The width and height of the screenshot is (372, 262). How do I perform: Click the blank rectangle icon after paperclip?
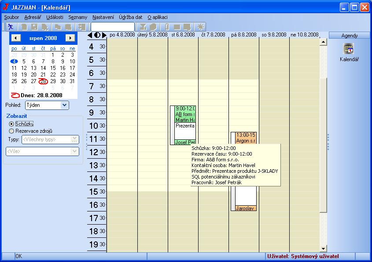click(177, 27)
